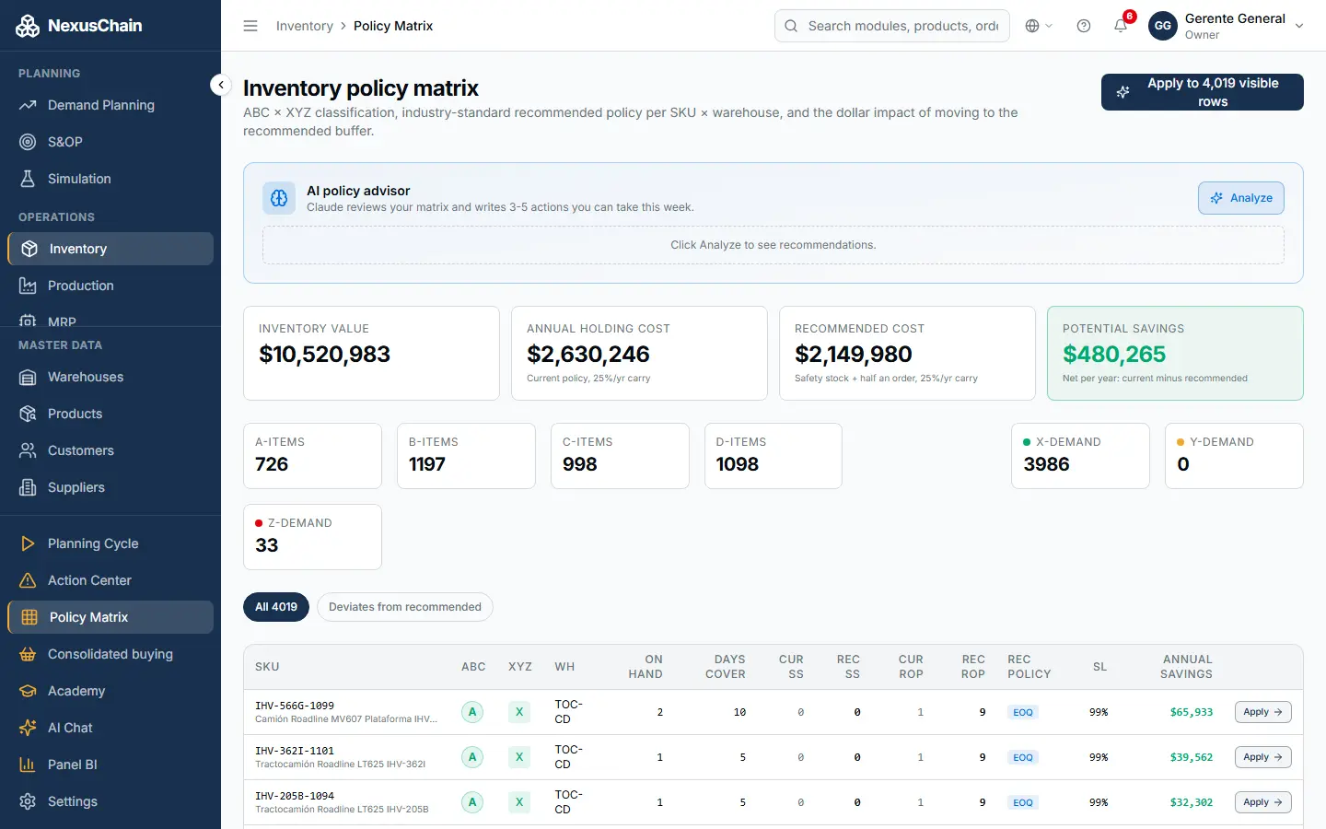Screen dimensions: 1326x829
Task: Click the Inventory Value $10,520,983 card
Action: (x=371, y=354)
